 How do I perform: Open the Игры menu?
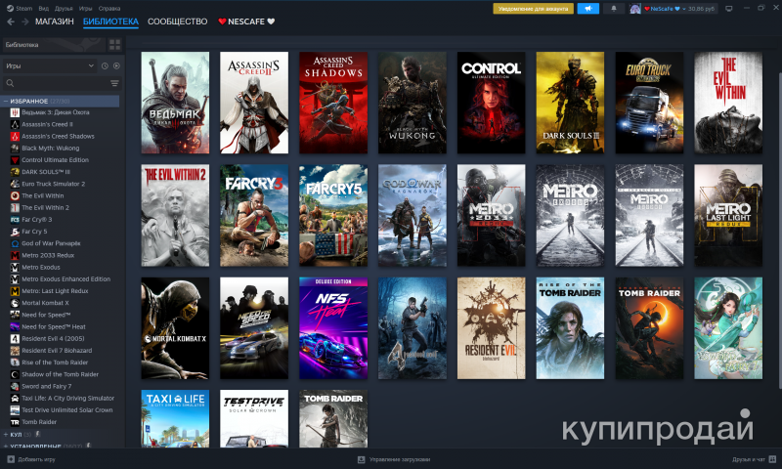coord(86,9)
